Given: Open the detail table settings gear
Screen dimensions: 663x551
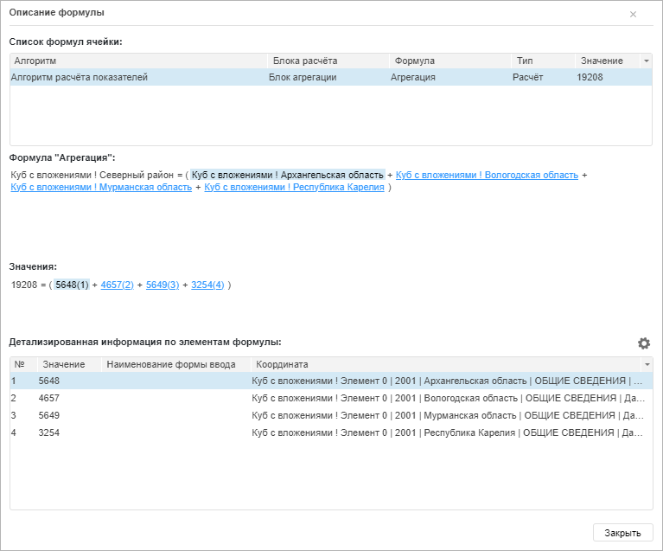Looking at the screenshot, I should (643, 343).
